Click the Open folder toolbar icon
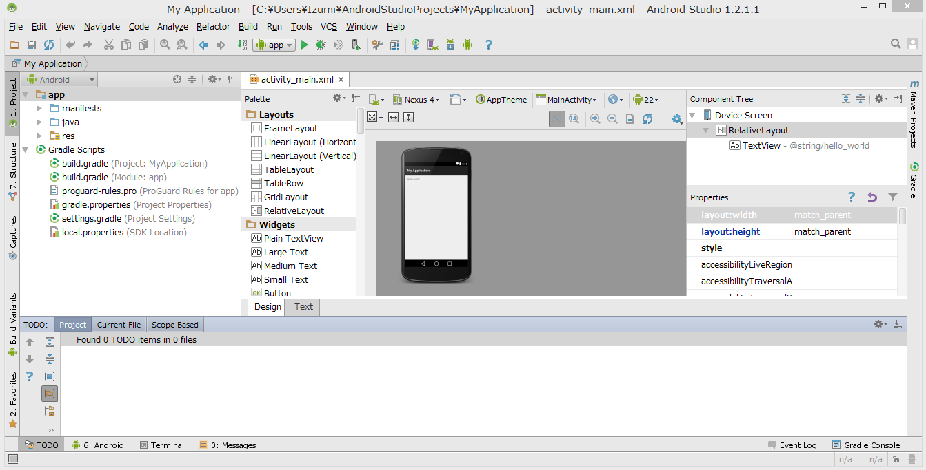This screenshot has width=926, height=470. [14, 45]
